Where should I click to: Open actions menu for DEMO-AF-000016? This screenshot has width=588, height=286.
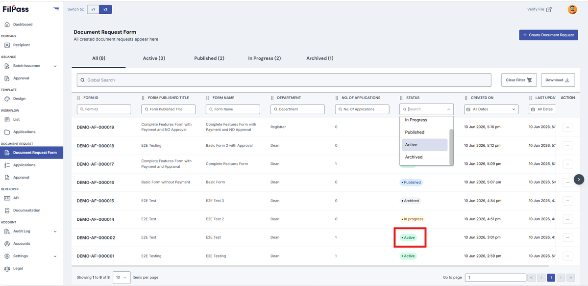[x=568, y=182]
